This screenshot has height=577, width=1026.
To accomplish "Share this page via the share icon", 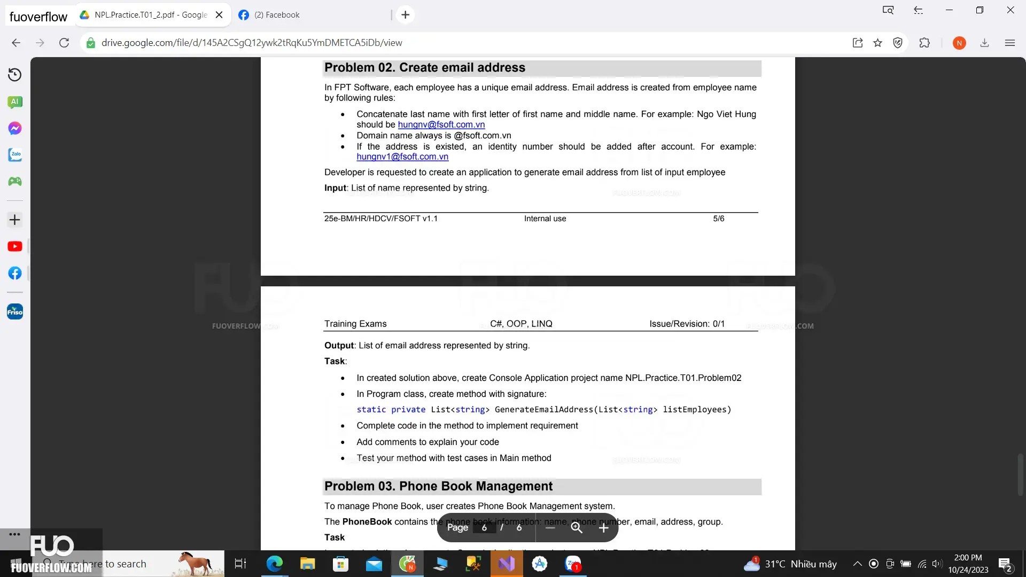I will click(858, 43).
